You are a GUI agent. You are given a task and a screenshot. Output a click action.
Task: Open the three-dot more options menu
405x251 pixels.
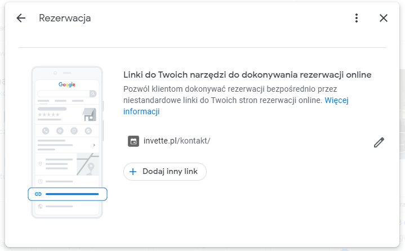coord(356,18)
